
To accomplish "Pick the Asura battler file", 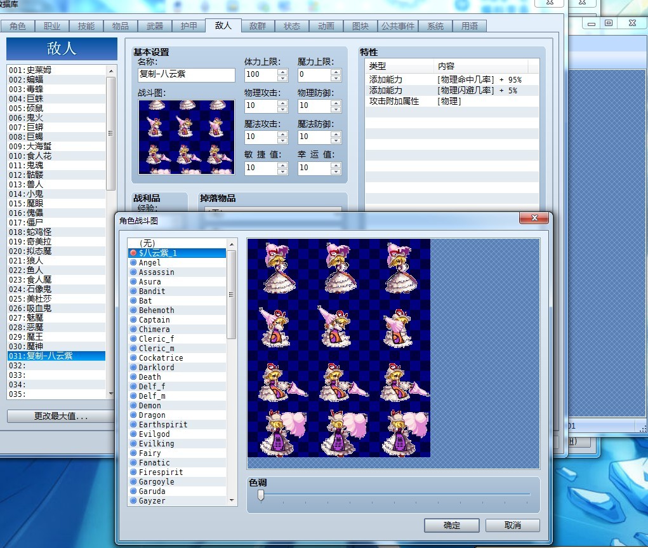I will pos(177,282).
